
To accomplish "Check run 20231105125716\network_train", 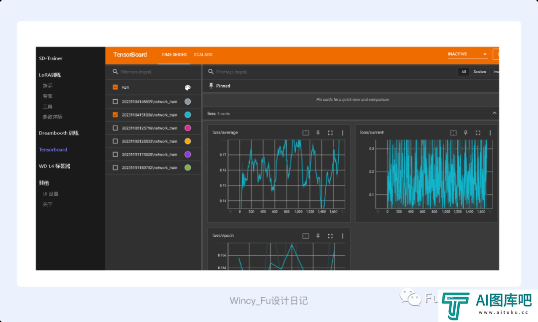I will coord(115,128).
